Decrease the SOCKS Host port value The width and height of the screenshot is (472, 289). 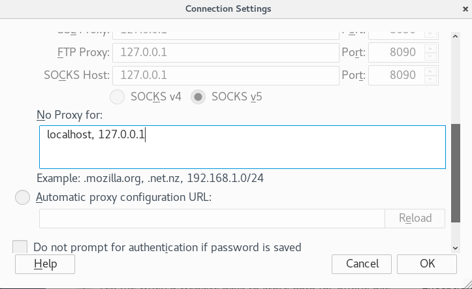[430, 79]
